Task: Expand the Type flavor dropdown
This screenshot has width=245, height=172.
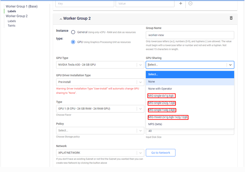Action: pos(100,109)
